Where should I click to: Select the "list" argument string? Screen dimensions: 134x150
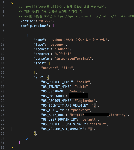(67, 68)
